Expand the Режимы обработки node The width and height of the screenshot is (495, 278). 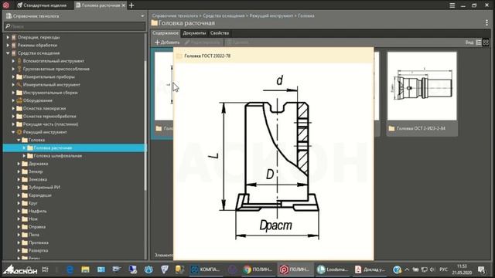pyautogui.click(x=8, y=45)
